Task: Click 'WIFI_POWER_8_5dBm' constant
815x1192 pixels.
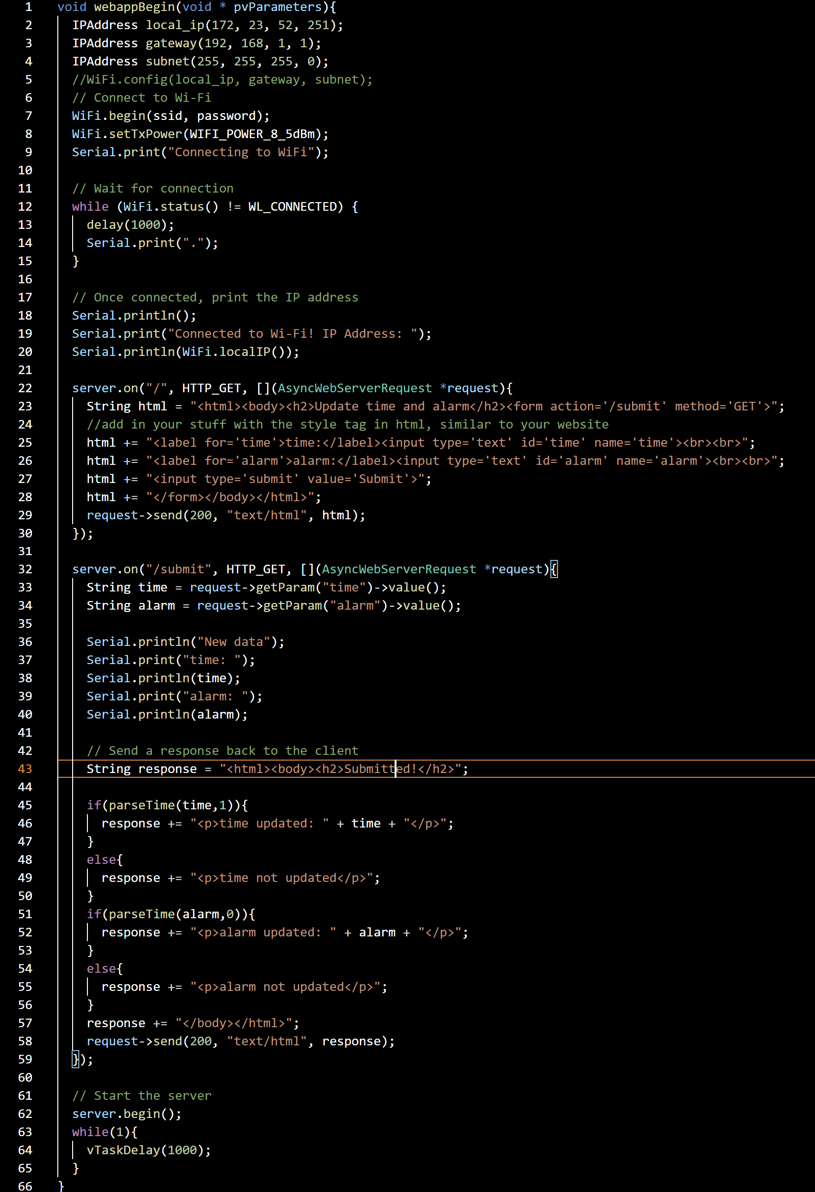Action: coord(252,134)
